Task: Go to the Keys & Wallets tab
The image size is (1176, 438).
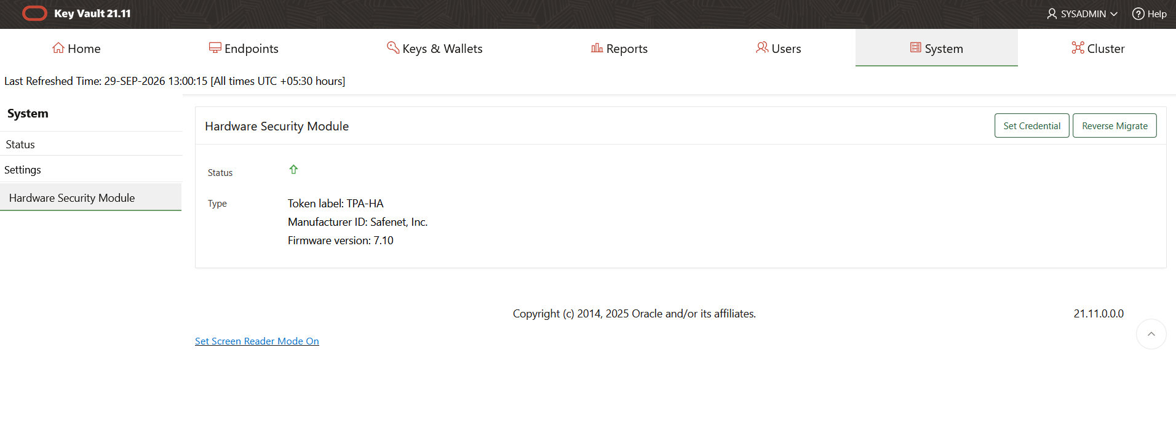Action: (x=435, y=48)
